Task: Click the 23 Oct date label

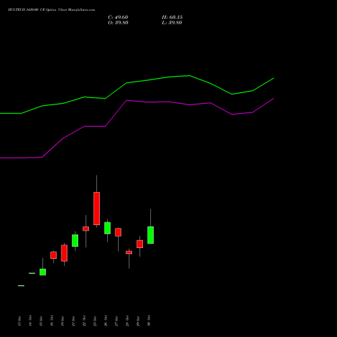Action: coord(95,321)
